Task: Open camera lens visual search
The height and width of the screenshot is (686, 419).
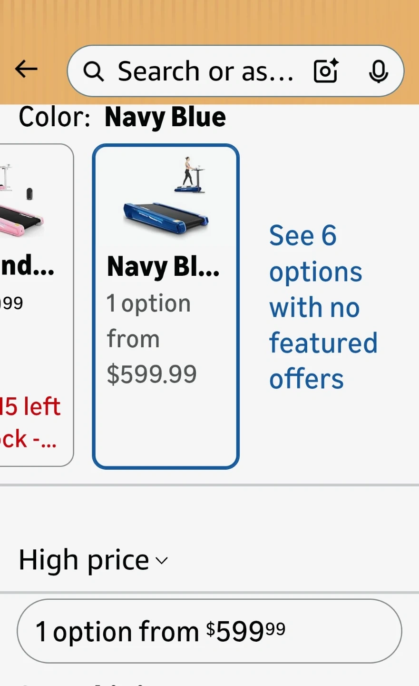Action: (x=326, y=71)
